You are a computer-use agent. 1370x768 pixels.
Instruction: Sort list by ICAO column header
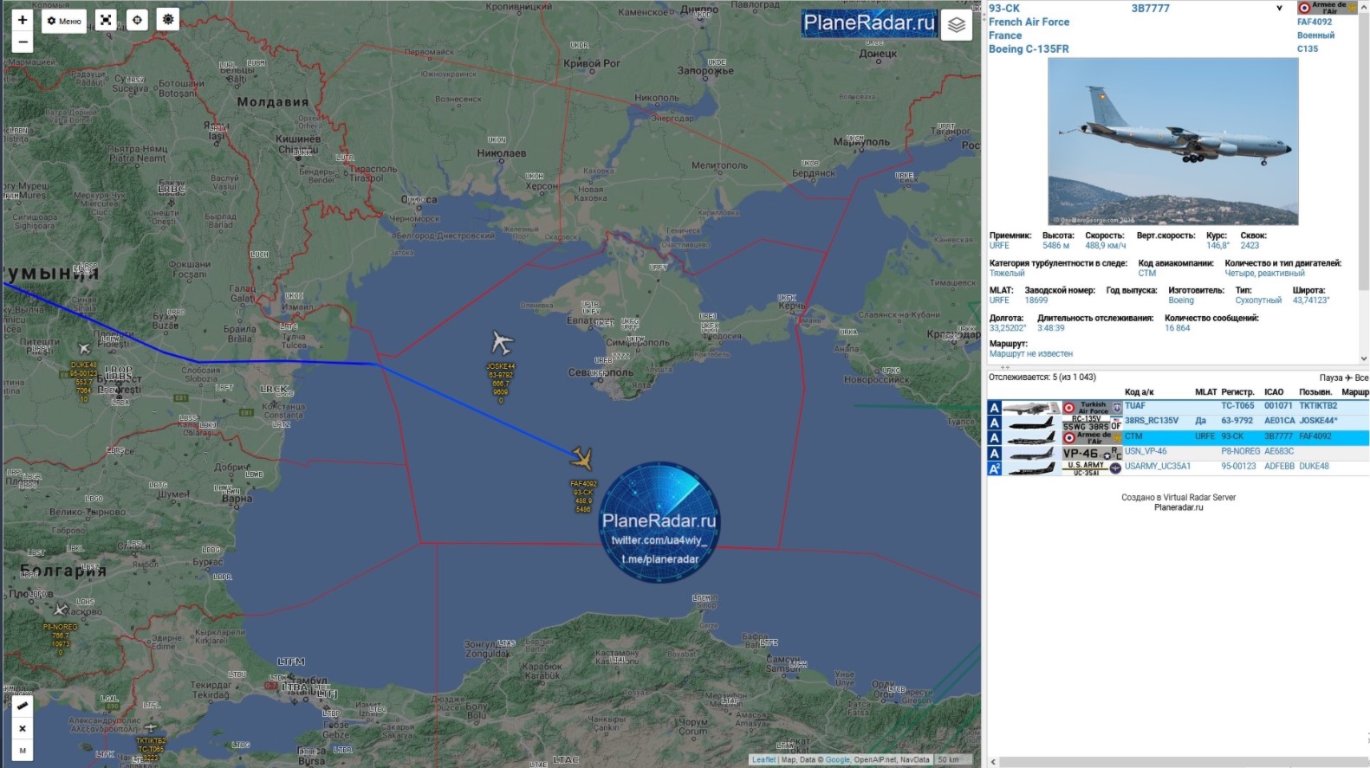tap(1274, 392)
